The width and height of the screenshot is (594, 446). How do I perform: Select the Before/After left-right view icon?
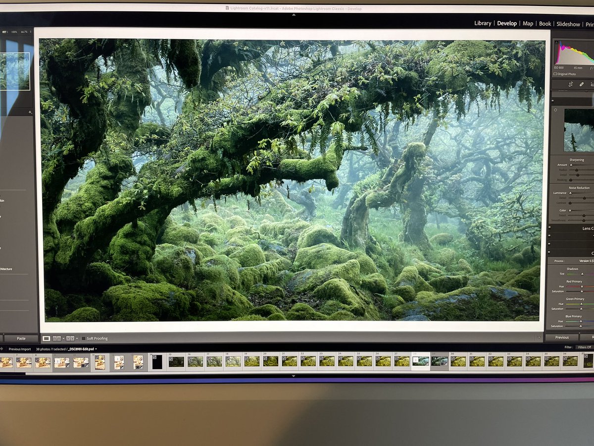coord(57,338)
